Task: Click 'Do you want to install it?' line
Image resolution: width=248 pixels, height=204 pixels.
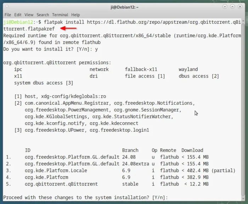Action: point(51,49)
